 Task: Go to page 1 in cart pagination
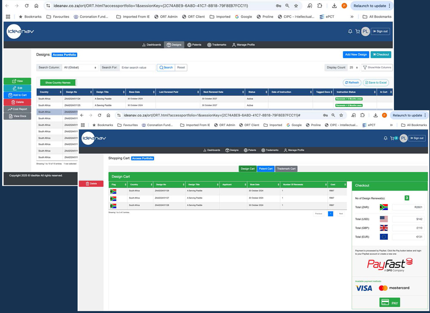click(x=330, y=214)
